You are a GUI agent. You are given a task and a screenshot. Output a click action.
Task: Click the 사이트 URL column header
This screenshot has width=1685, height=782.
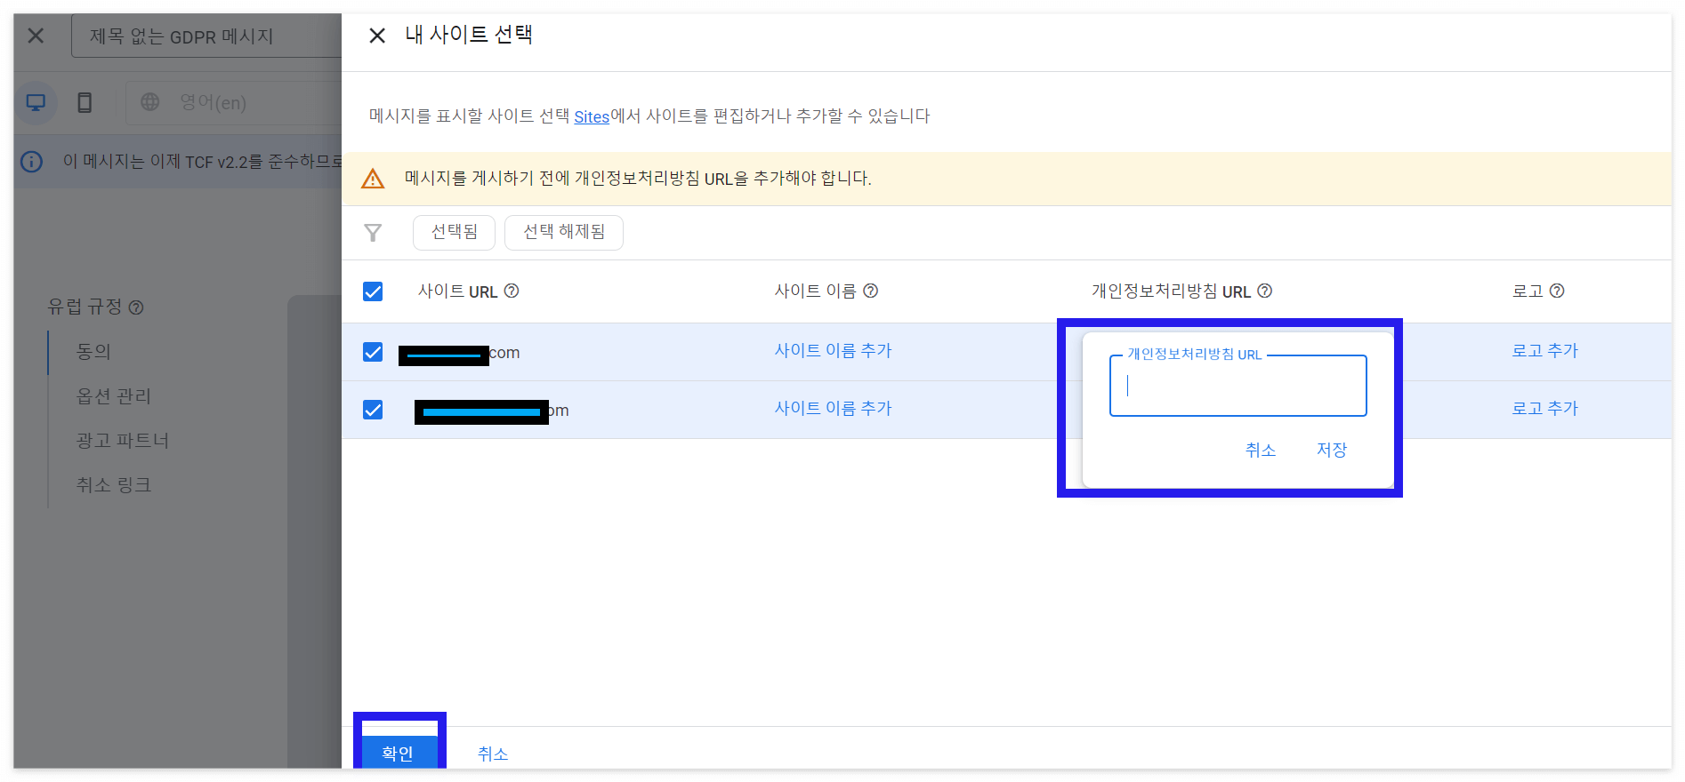point(457,291)
